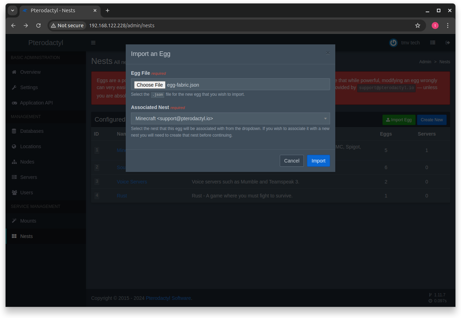Image resolution: width=461 pixels, height=318 pixels.
Task: Click Choose File to pick an egg file
Action: coord(149,85)
